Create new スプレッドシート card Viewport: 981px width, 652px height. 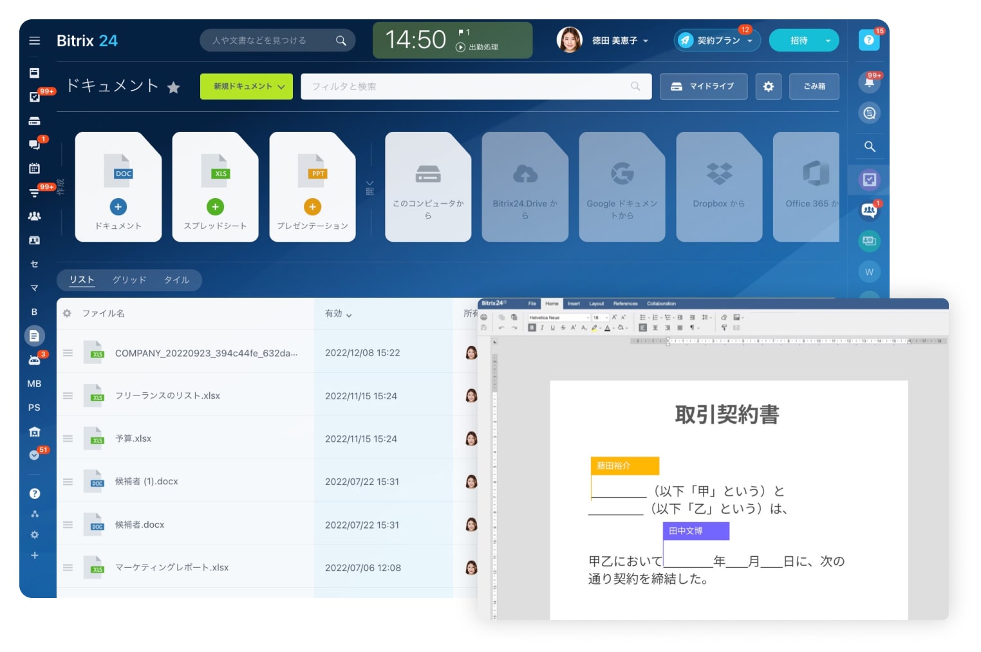(215, 187)
